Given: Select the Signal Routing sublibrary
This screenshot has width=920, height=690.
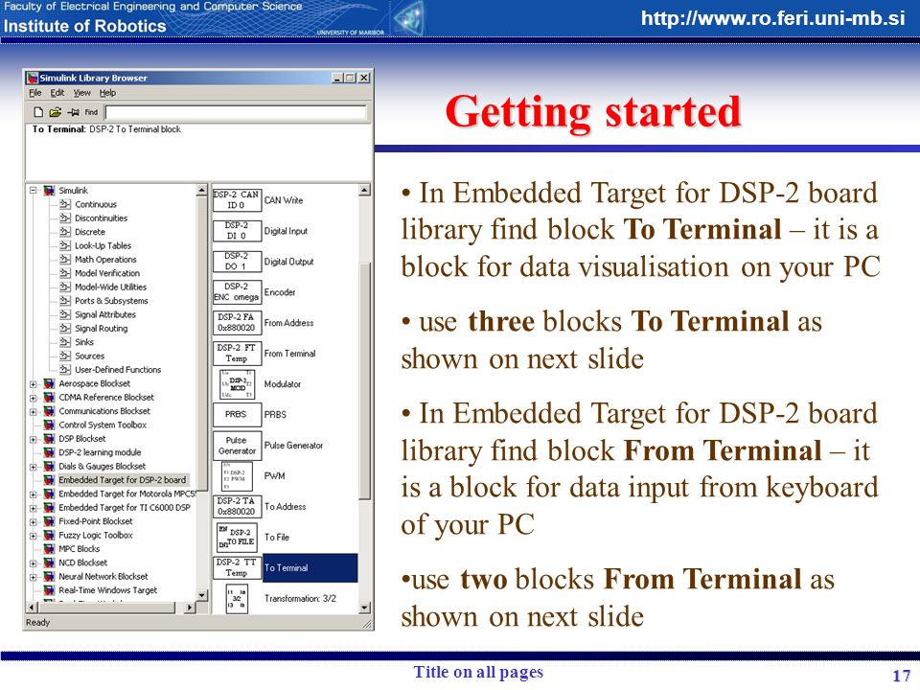Looking at the screenshot, I should 101,329.
